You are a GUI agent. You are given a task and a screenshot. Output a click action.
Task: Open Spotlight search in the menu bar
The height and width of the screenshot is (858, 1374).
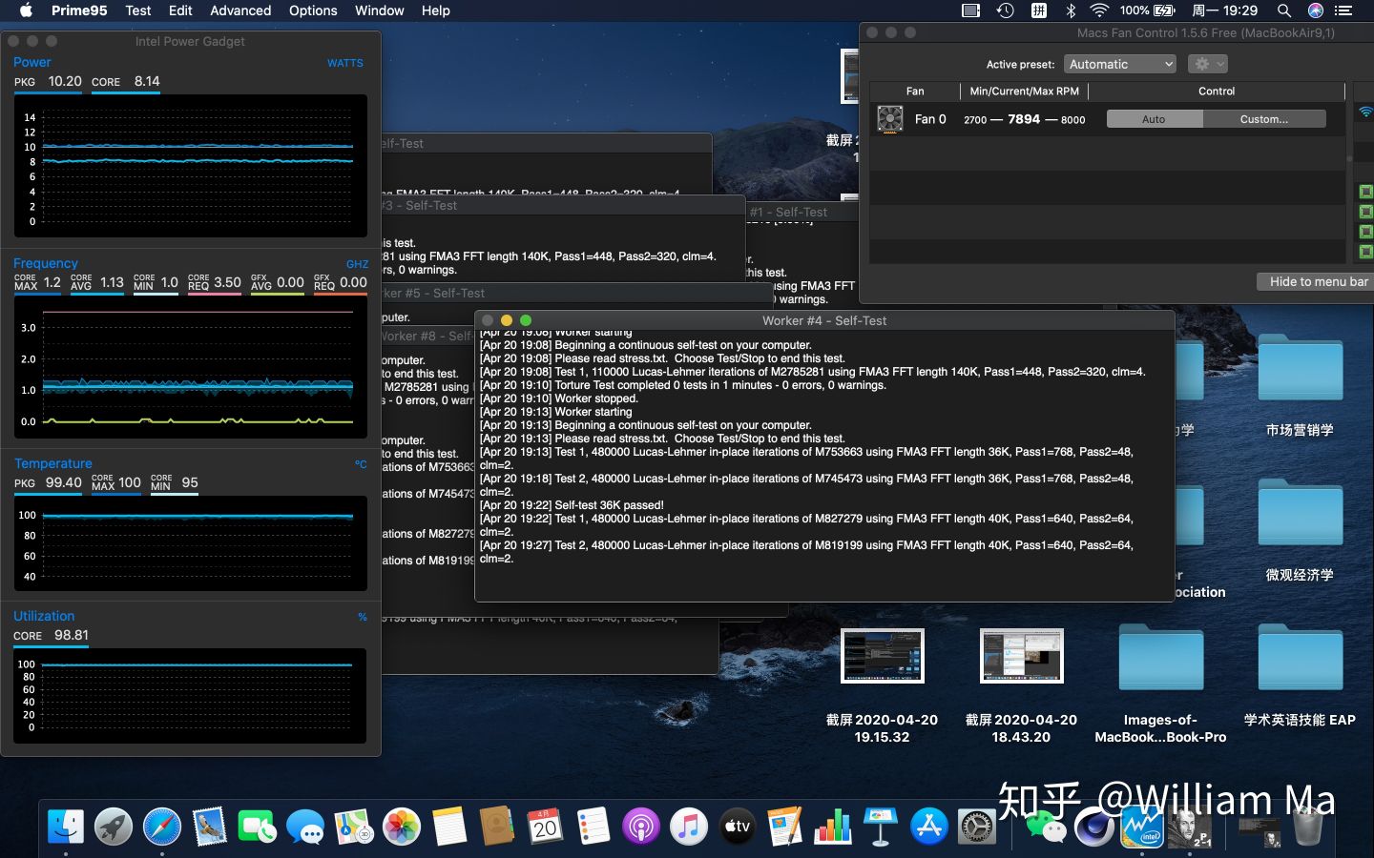tap(1284, 10)
